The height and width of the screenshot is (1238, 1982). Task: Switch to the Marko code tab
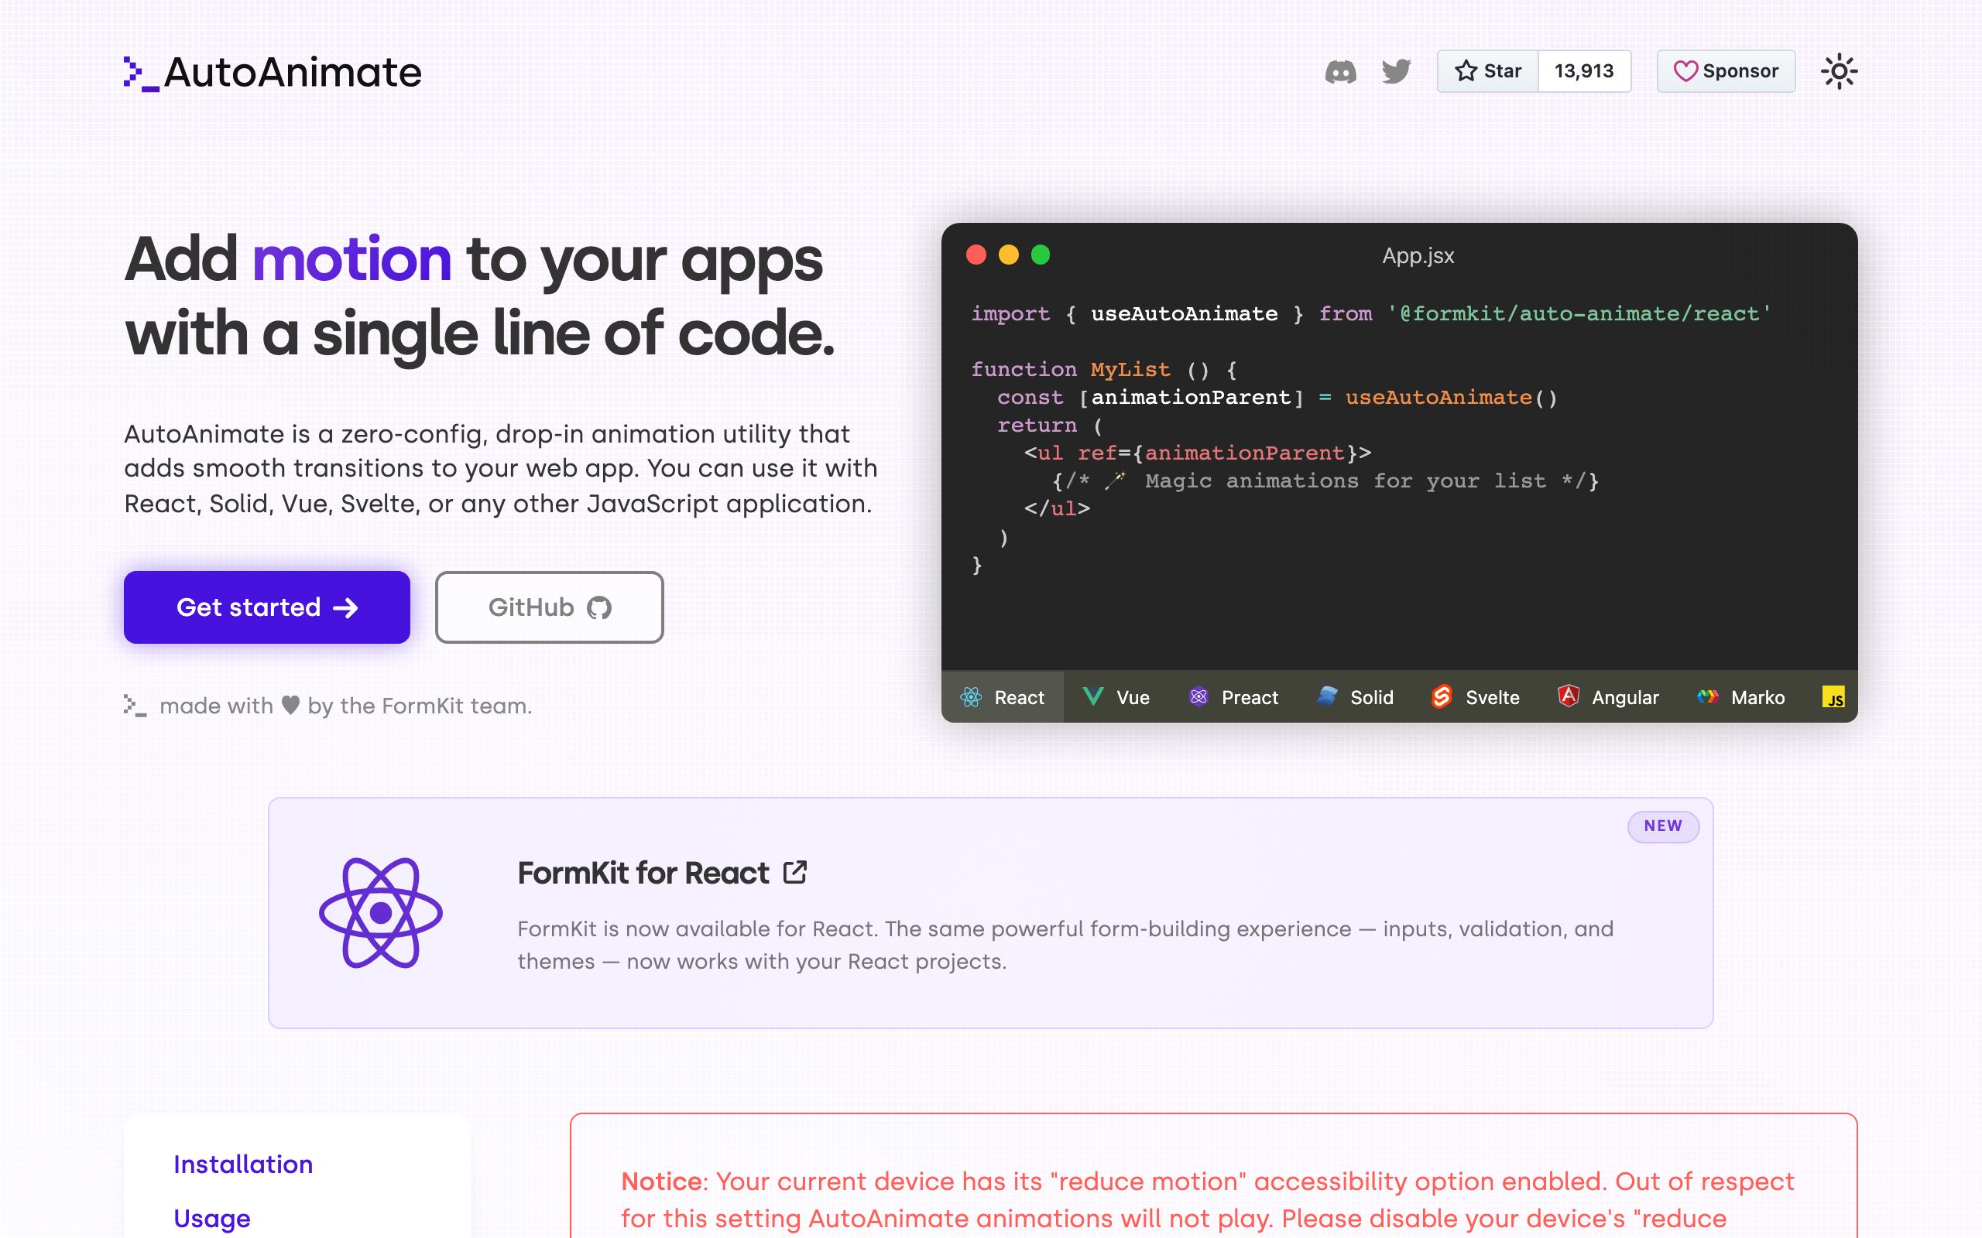(x=1740, y=697)
